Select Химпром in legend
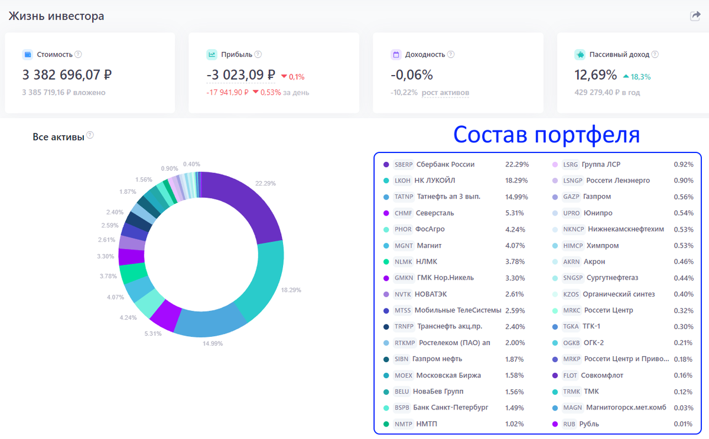 click(603, 246)
